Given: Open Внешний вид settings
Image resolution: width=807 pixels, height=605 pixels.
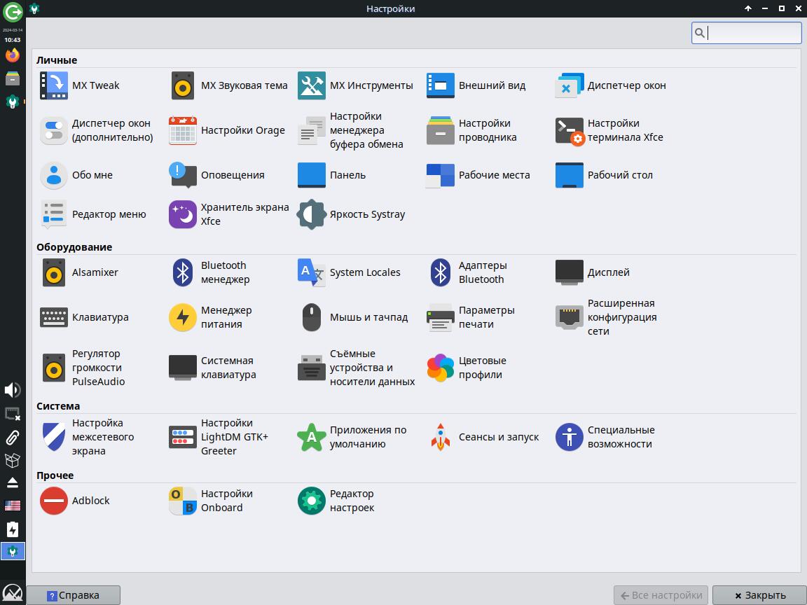Looking at the screenshot, I should (x=476, y=85).
